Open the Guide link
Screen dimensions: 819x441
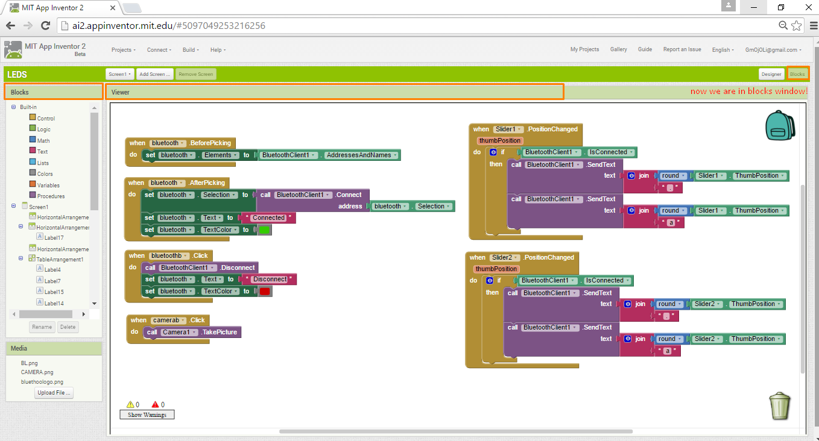tap(645, 49)
